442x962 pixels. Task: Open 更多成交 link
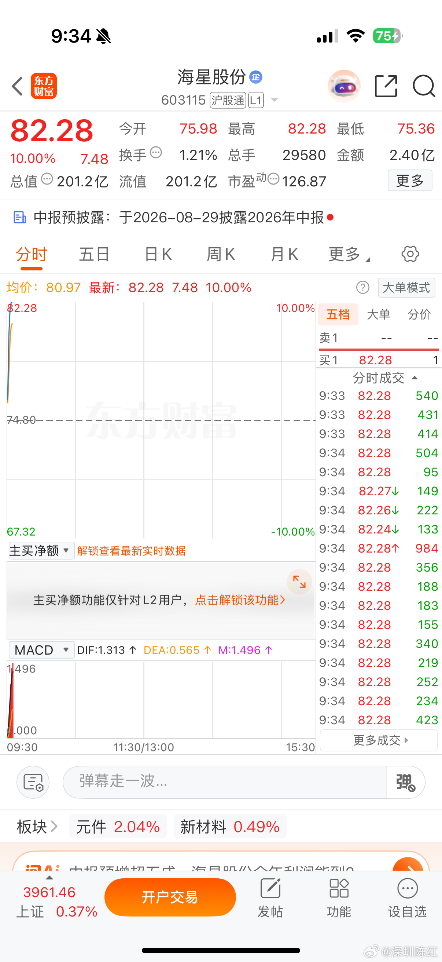coord(379,740)
